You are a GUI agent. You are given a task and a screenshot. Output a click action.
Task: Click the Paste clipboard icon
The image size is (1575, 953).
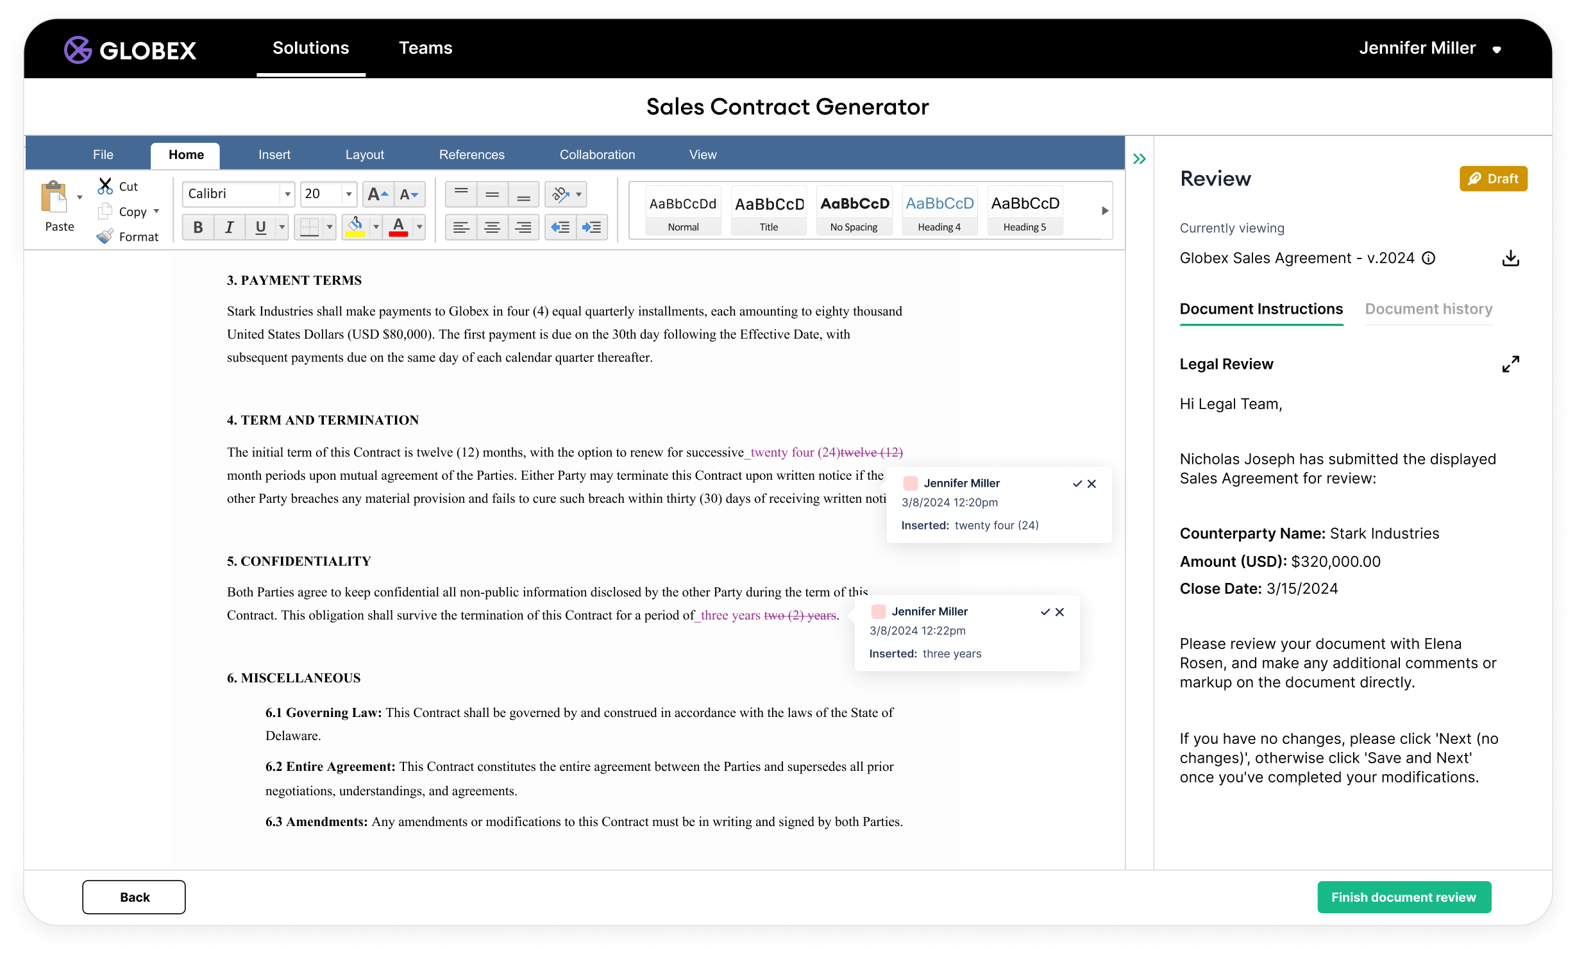(x=54, y=197)
